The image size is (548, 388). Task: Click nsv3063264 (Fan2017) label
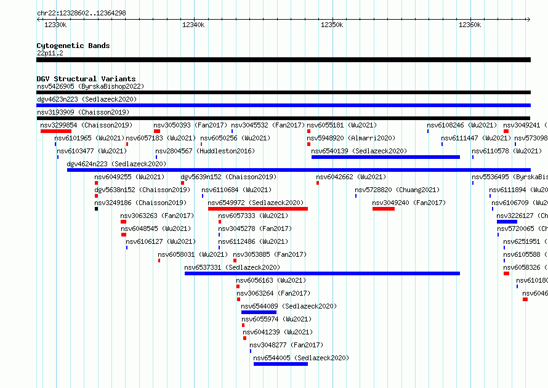(x=273, y=293)
